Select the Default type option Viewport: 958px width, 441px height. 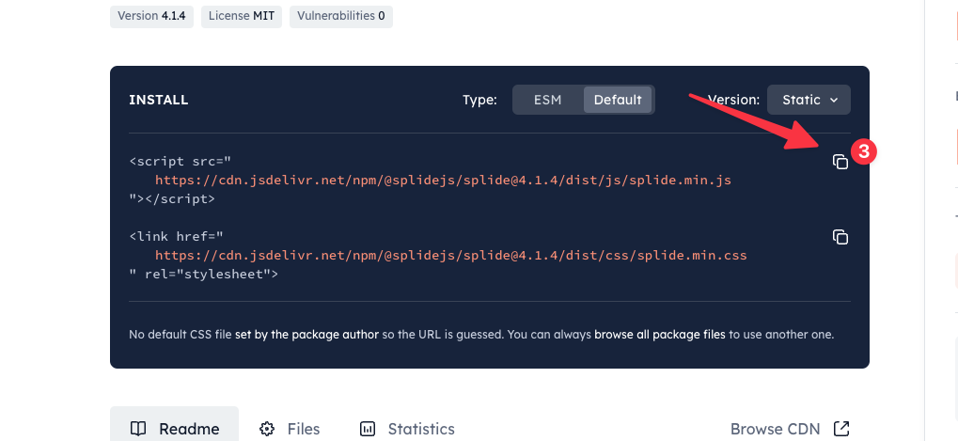coord(618,100)
